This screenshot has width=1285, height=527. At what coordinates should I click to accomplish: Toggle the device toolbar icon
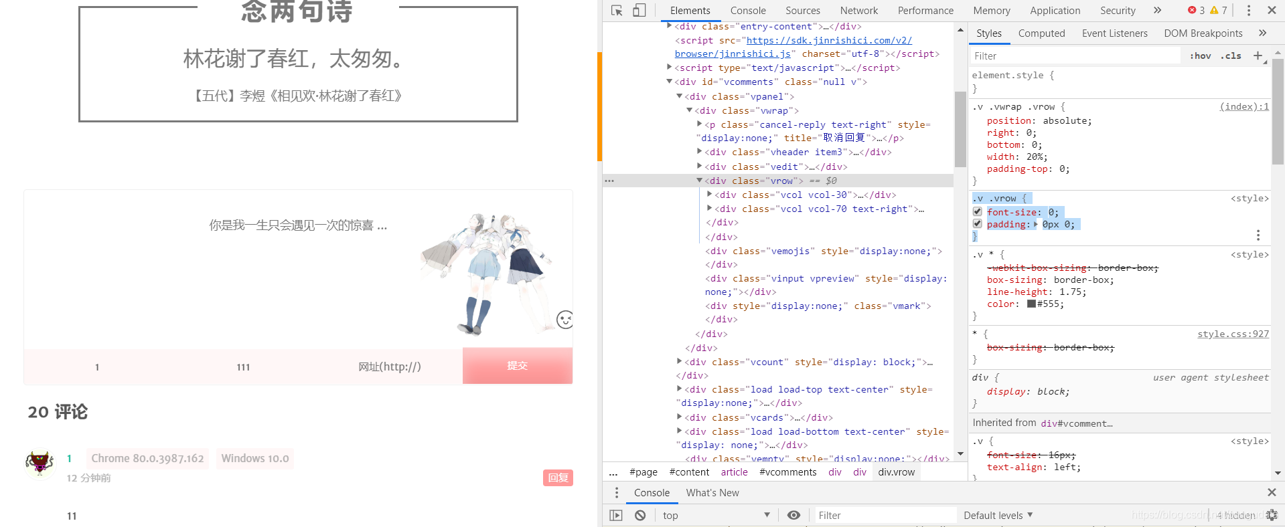pyautogui.click(x=639, y=10)
